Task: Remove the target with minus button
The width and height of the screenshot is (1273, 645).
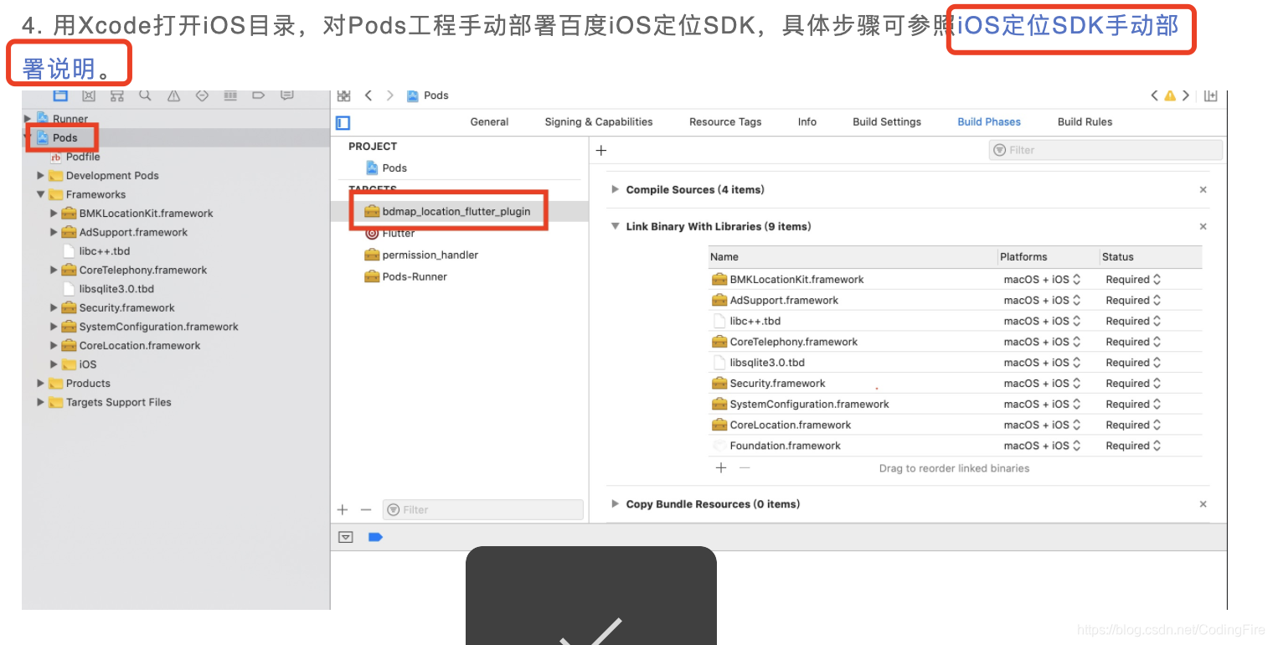Action: (365, 509)
